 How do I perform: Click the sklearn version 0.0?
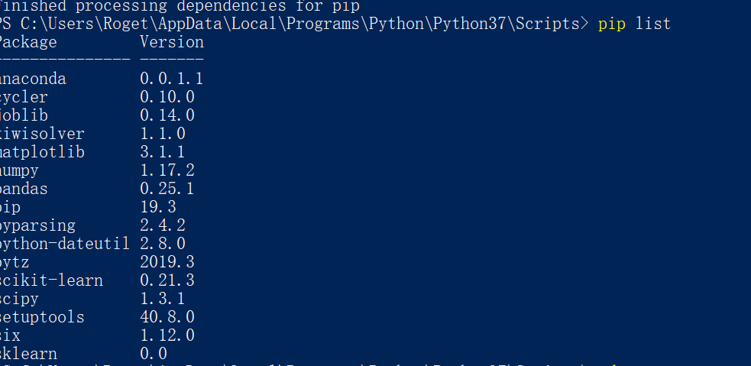[x=154, y=354]
